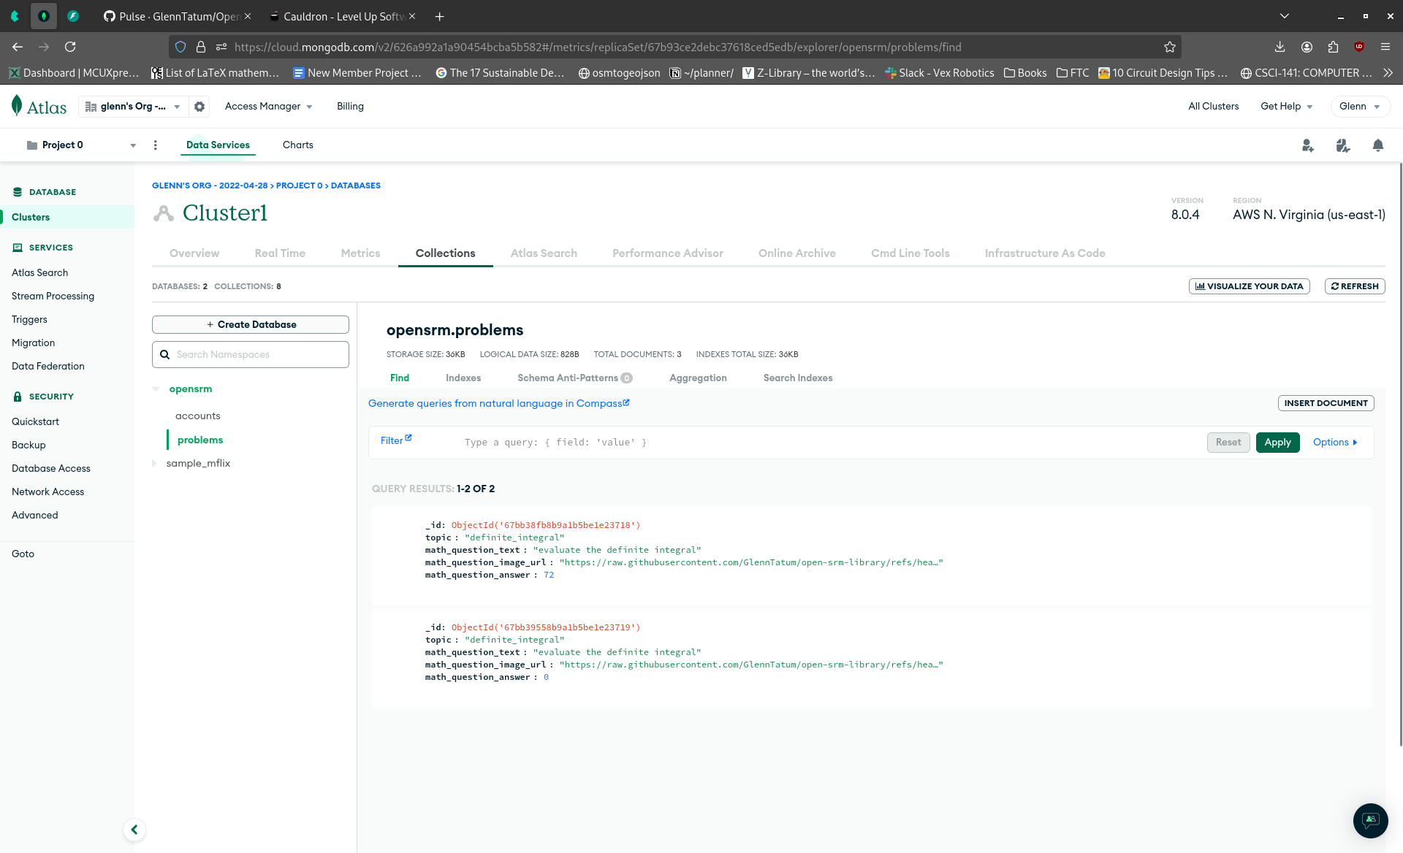This screenshot has width=1403, height=853.
Task: Open project options three-dot menu
Action: [x=155, y=145]
